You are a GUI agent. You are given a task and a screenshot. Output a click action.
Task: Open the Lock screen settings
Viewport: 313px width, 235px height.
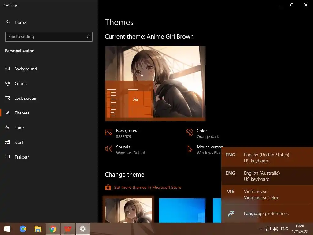(20, 98)
